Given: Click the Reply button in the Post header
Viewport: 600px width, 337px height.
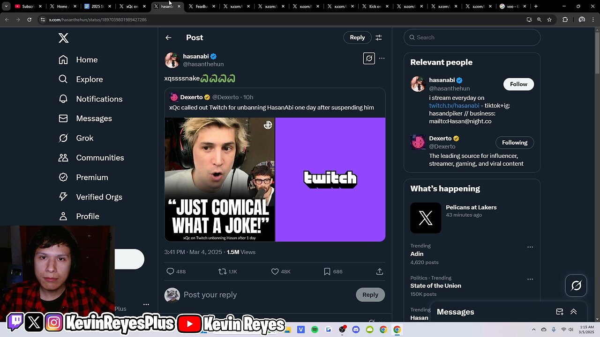Looking at the screenshot, I should [x=357, y=37].
